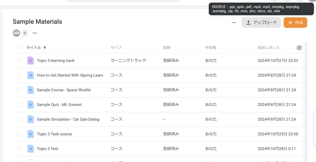This screenshot has width=316, height=162.
Task: Click the Sample Course - Space Shuttle course icon
Action: click(31, 90)
